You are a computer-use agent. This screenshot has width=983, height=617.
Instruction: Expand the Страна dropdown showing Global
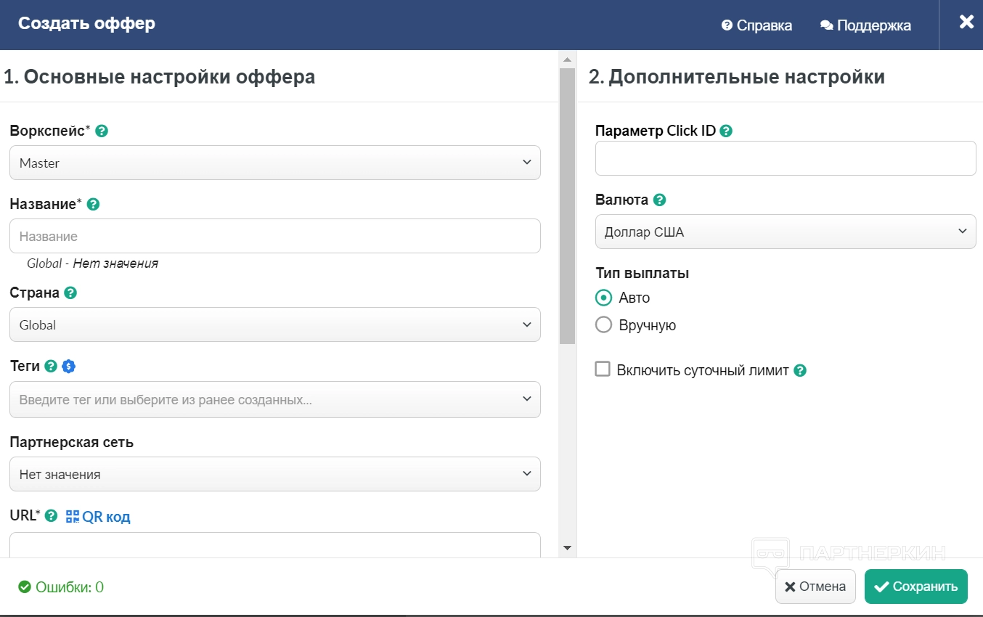274,324
